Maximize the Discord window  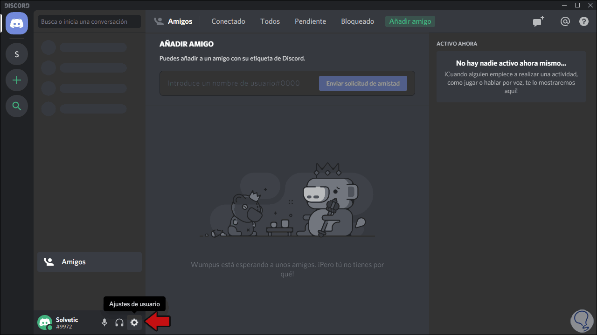coord(577,5)
